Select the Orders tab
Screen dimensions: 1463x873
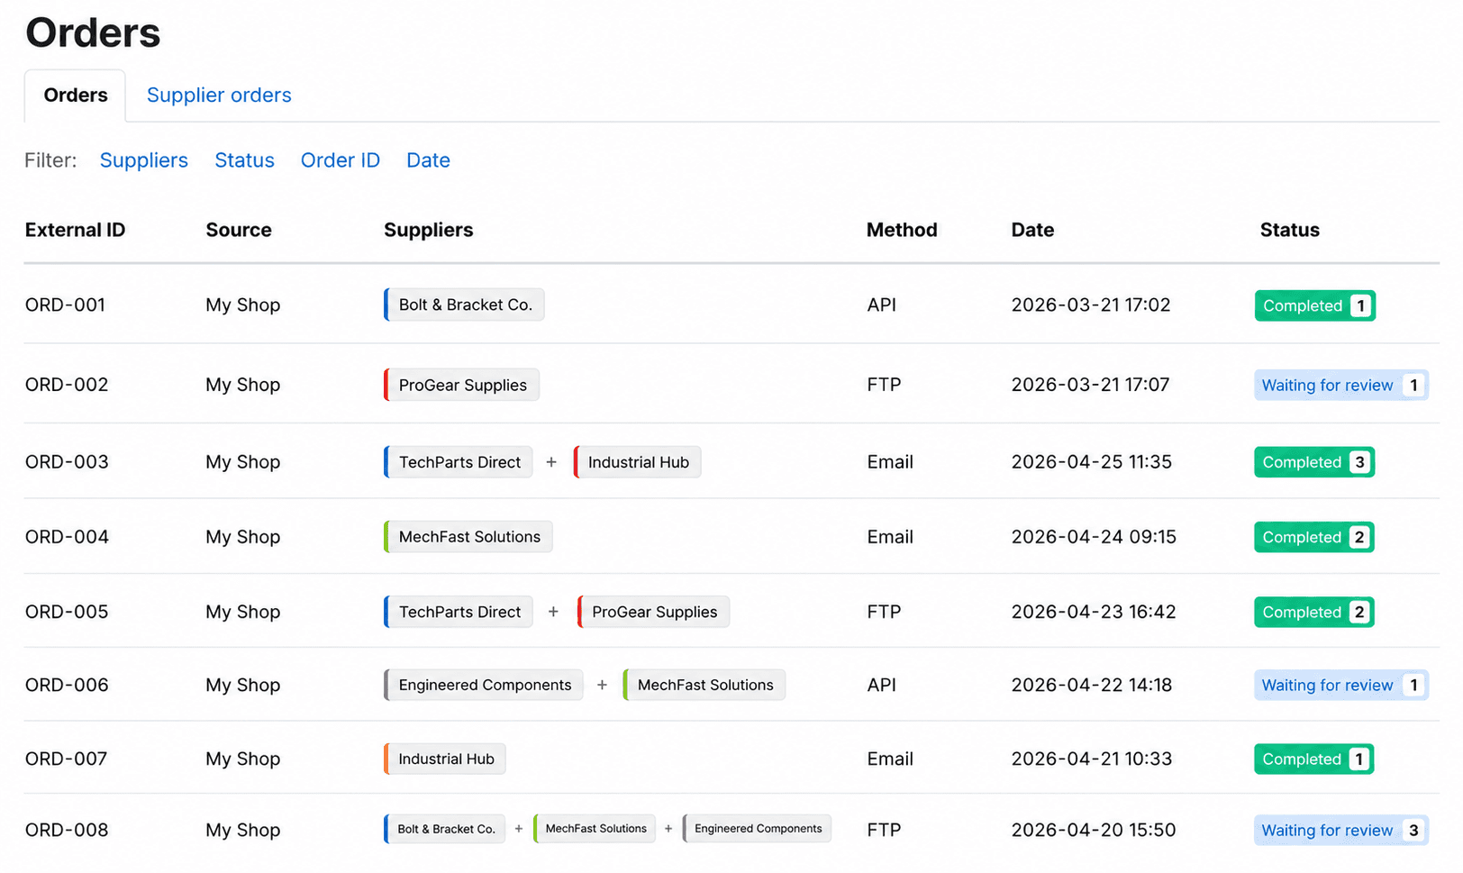[76, 95]
